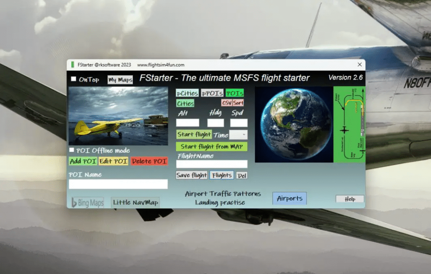Expand the Time dropdown
The height and width of the screenshot is (274, 431).
238,135
